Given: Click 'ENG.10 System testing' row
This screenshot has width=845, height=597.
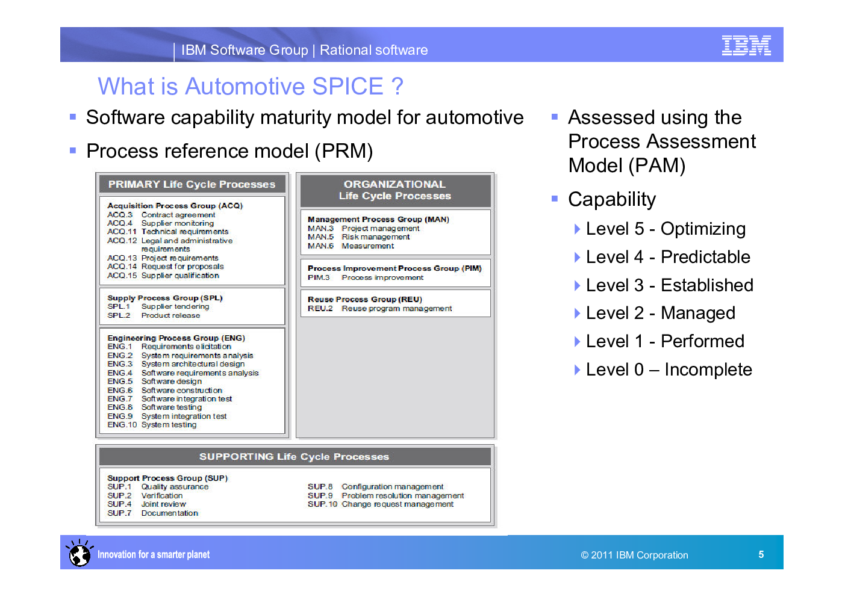Looking at the screenshot, I should click(152, 425).
